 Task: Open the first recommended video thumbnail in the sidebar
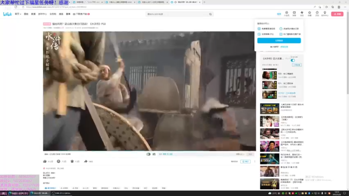(x=270, y=108)
